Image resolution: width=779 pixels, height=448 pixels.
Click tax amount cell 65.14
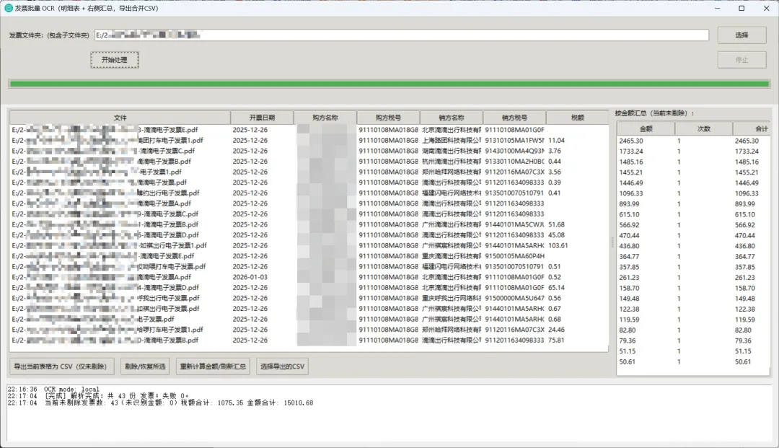(556, 288)
